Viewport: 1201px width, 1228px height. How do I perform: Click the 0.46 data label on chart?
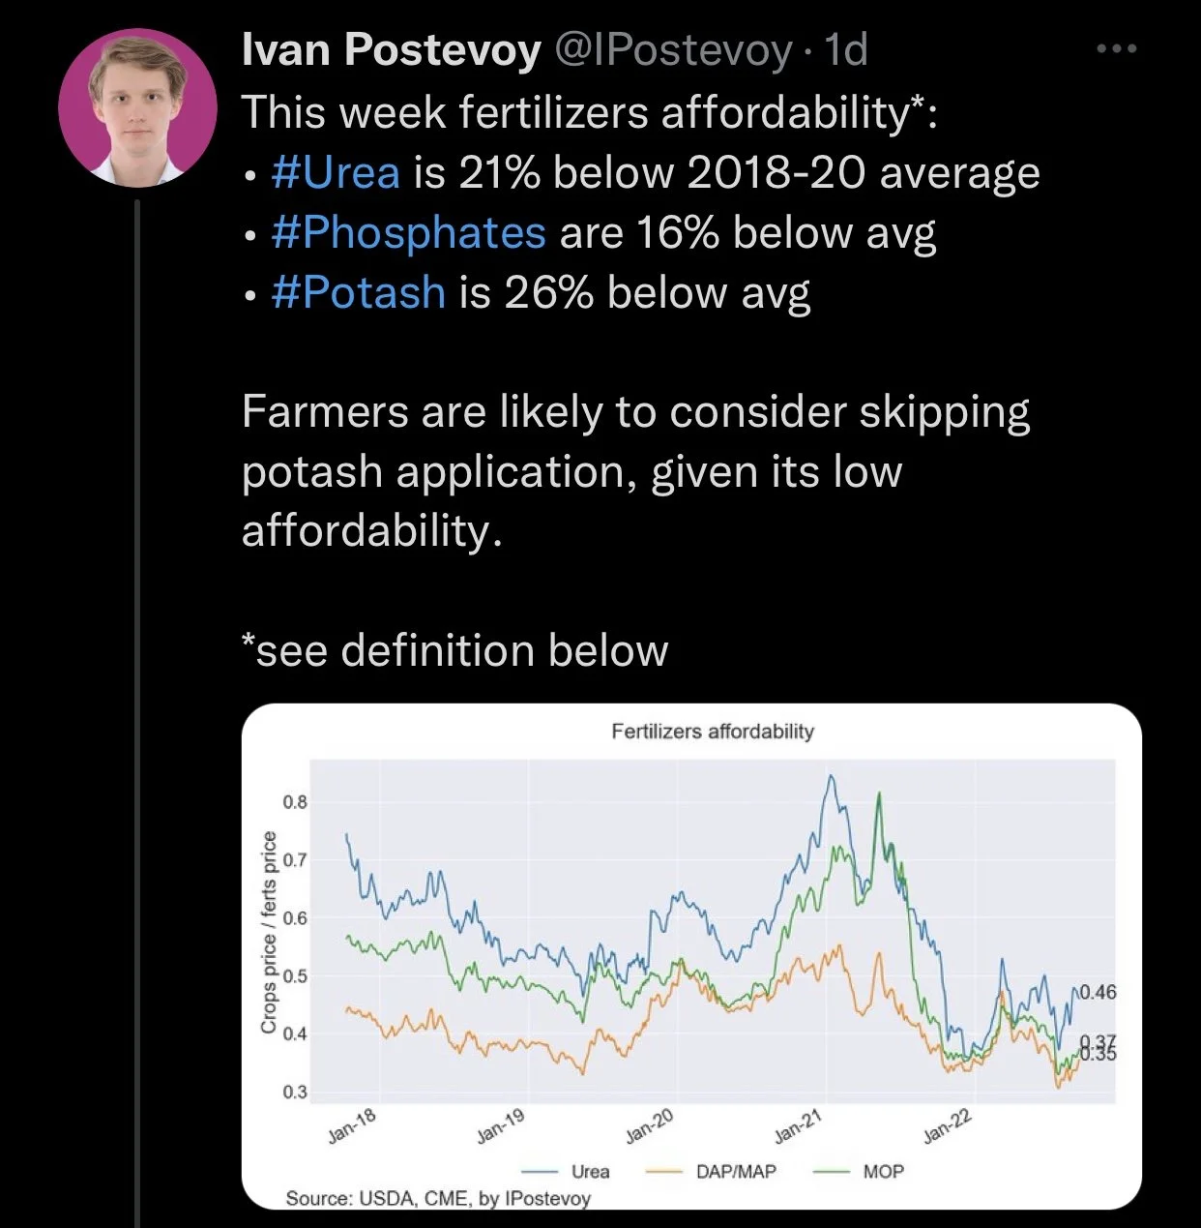point(1098,992)
